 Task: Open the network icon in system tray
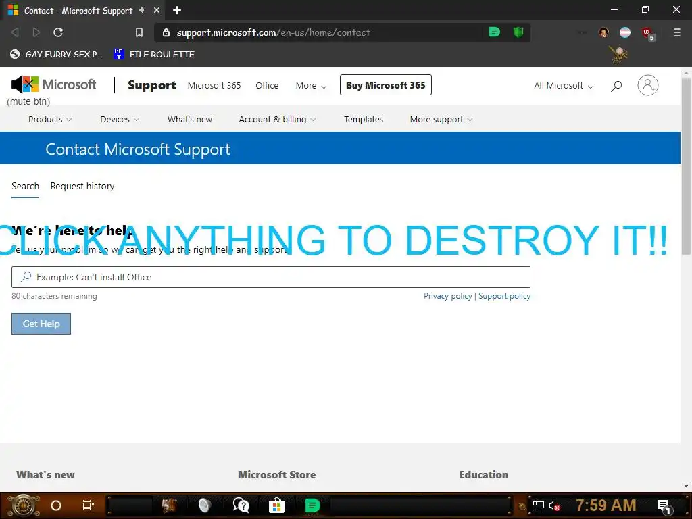[539, 505]
